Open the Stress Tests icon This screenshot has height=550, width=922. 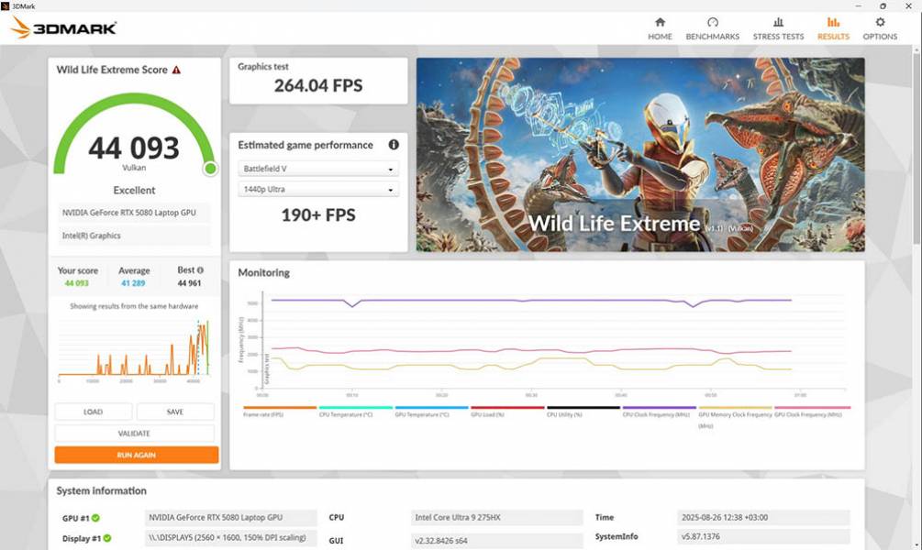[778, 23]
